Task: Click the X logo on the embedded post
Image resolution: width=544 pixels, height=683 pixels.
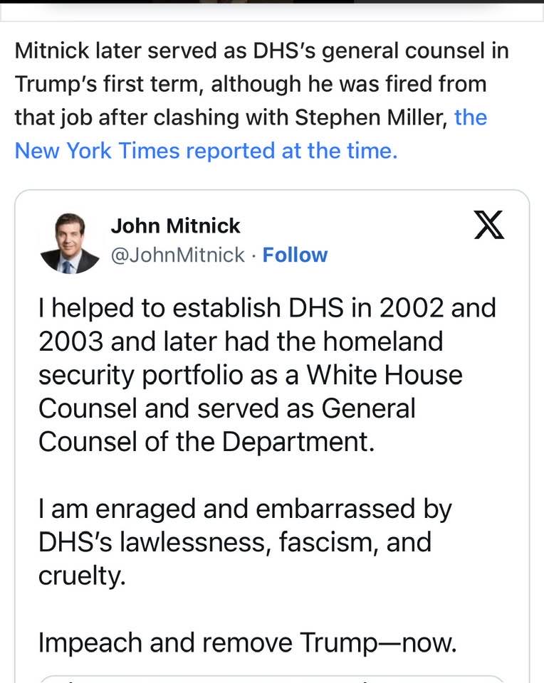Action: [489, 226]
